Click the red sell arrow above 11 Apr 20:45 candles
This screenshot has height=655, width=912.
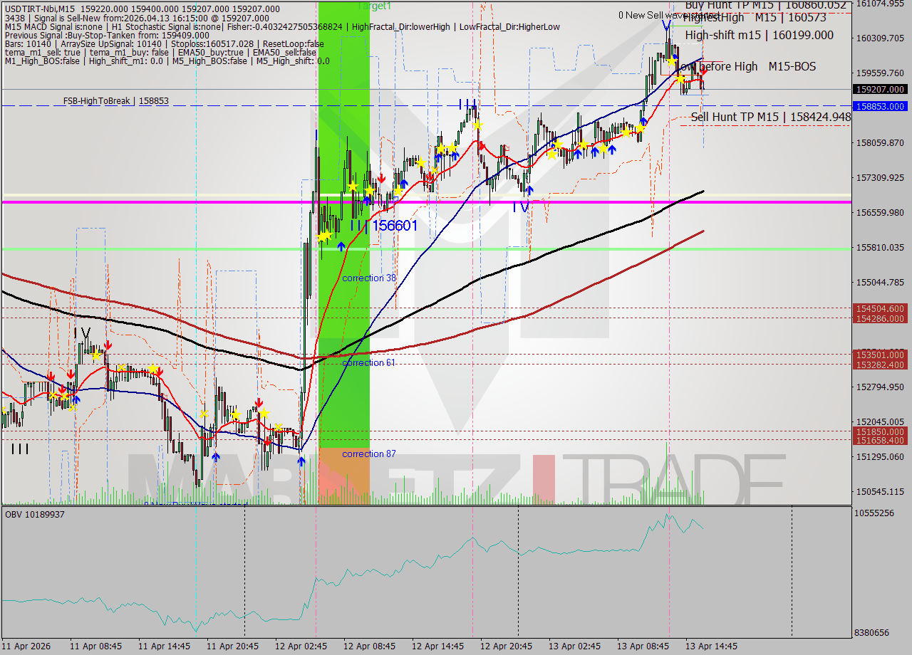[258, 402]
